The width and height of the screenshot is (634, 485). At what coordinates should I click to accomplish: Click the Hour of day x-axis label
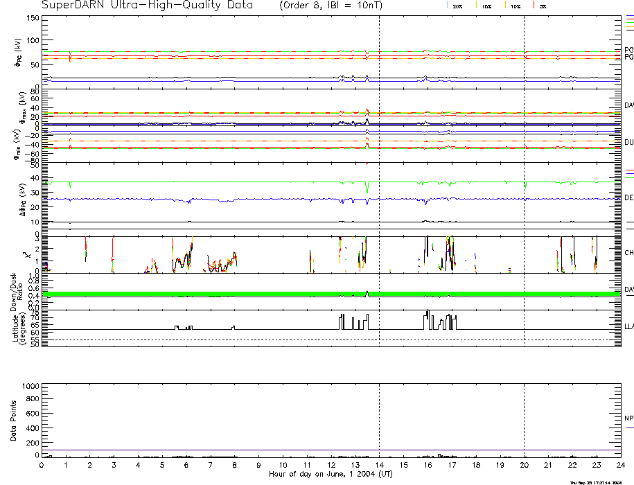click(331, 474)
